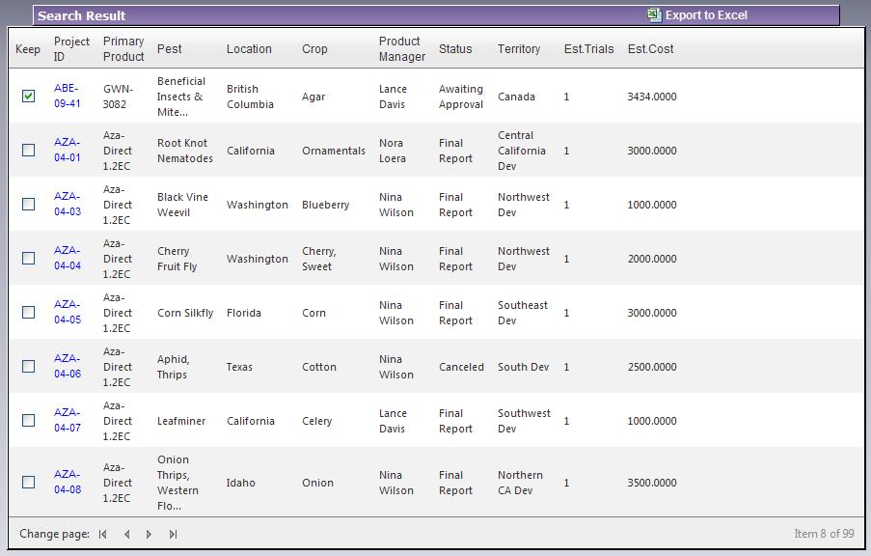The image size is (871, 556).
Task: Click the Texas location cell
Action: [239, 367]
